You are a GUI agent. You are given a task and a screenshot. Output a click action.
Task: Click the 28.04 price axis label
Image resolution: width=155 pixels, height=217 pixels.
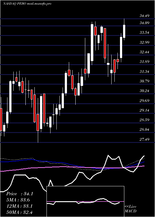click(144, 130)
